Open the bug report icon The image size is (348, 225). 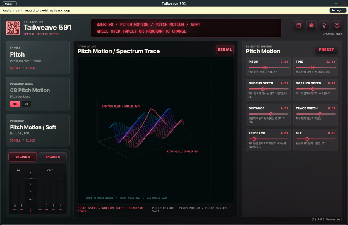point(311,25)
